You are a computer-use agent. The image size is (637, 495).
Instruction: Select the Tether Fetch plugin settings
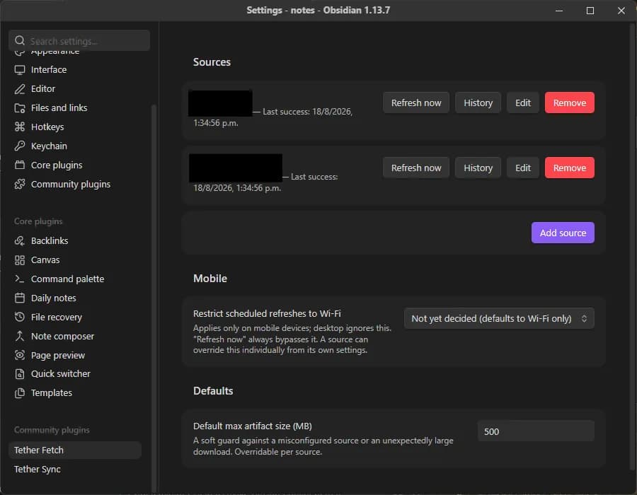[75, 450]
